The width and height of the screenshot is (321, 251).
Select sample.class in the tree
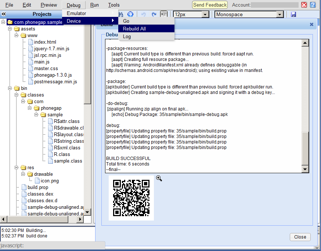68,161
